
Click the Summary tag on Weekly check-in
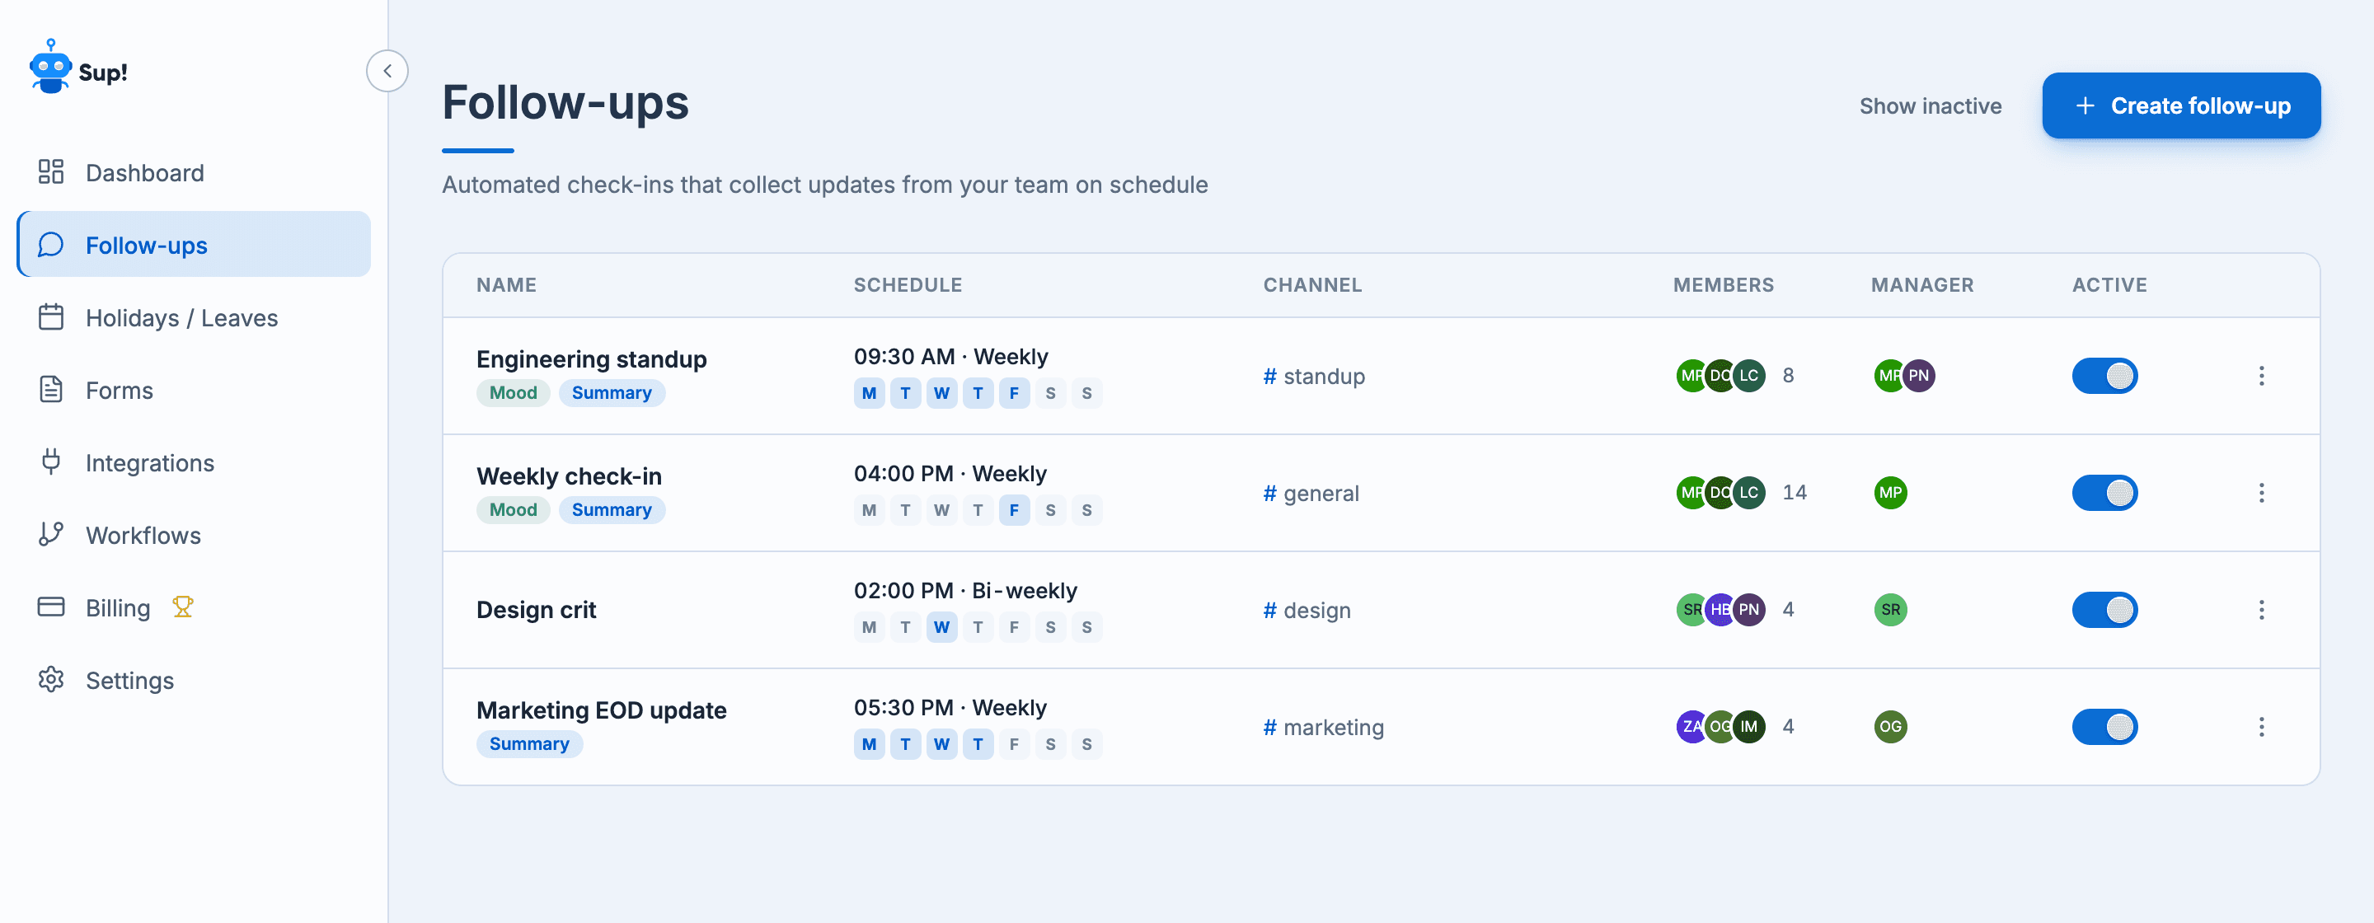612,509
